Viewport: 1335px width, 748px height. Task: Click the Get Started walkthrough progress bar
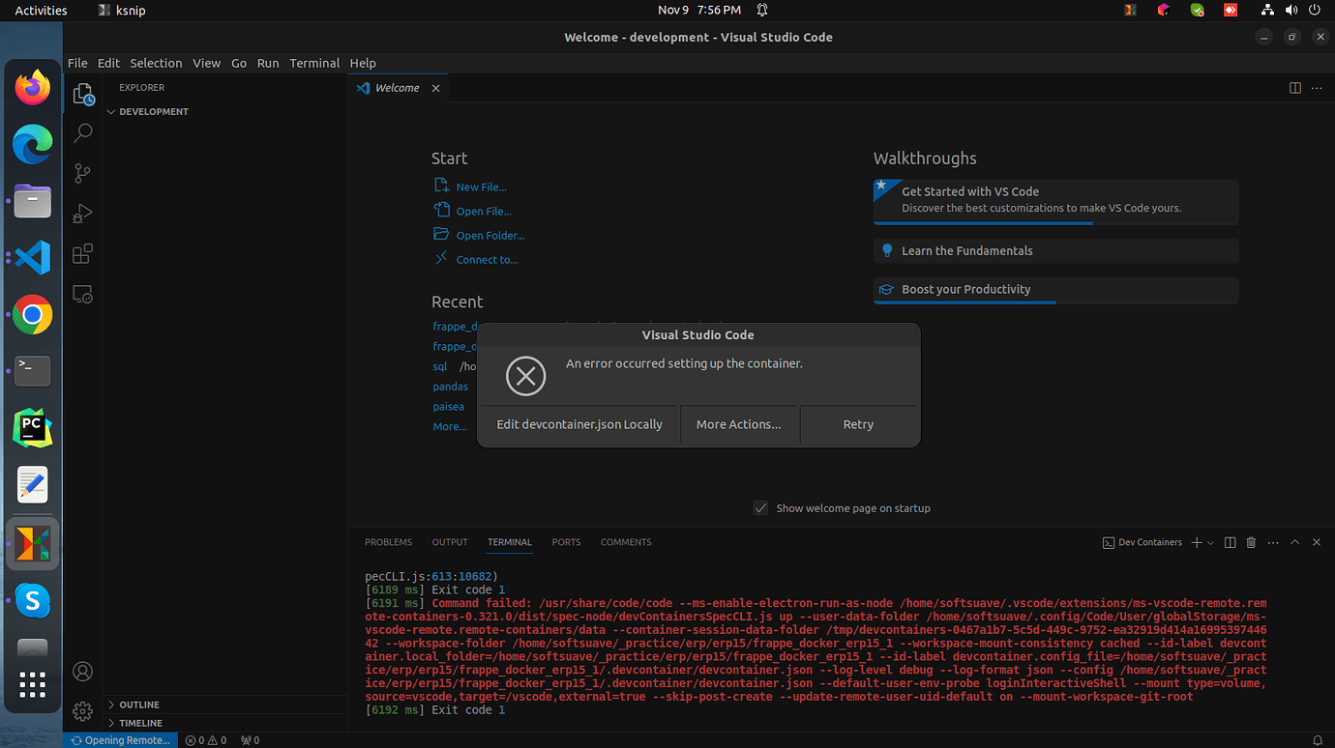pyautogui.click(x=983, y=222)
